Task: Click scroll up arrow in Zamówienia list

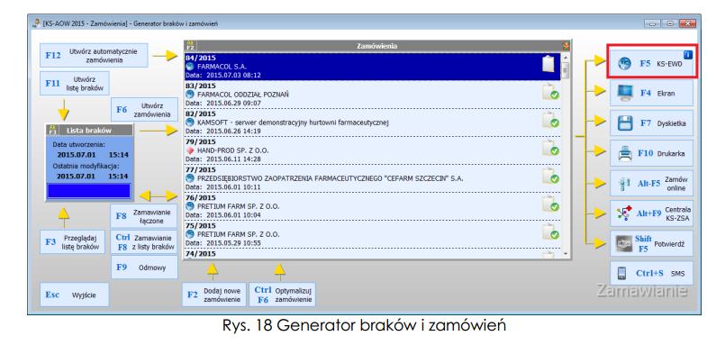Action: pyautogui.click(x=566, y=57)
